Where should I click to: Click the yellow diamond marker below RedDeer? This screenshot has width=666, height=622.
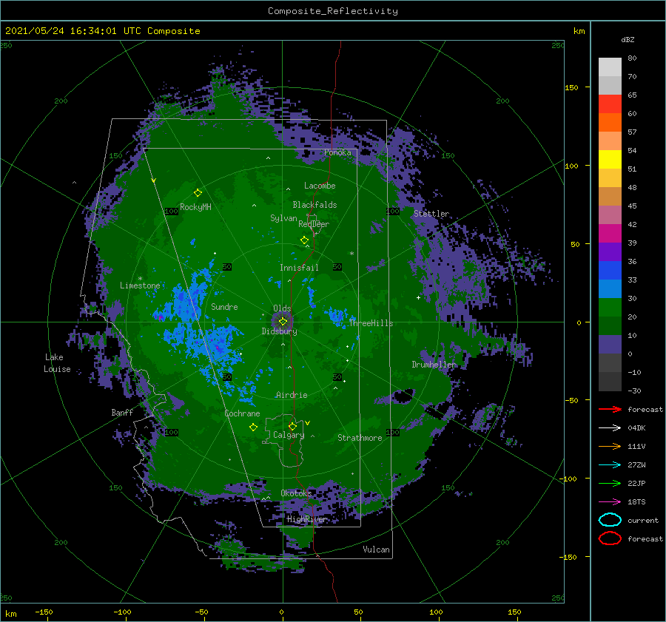click(304, 240)
